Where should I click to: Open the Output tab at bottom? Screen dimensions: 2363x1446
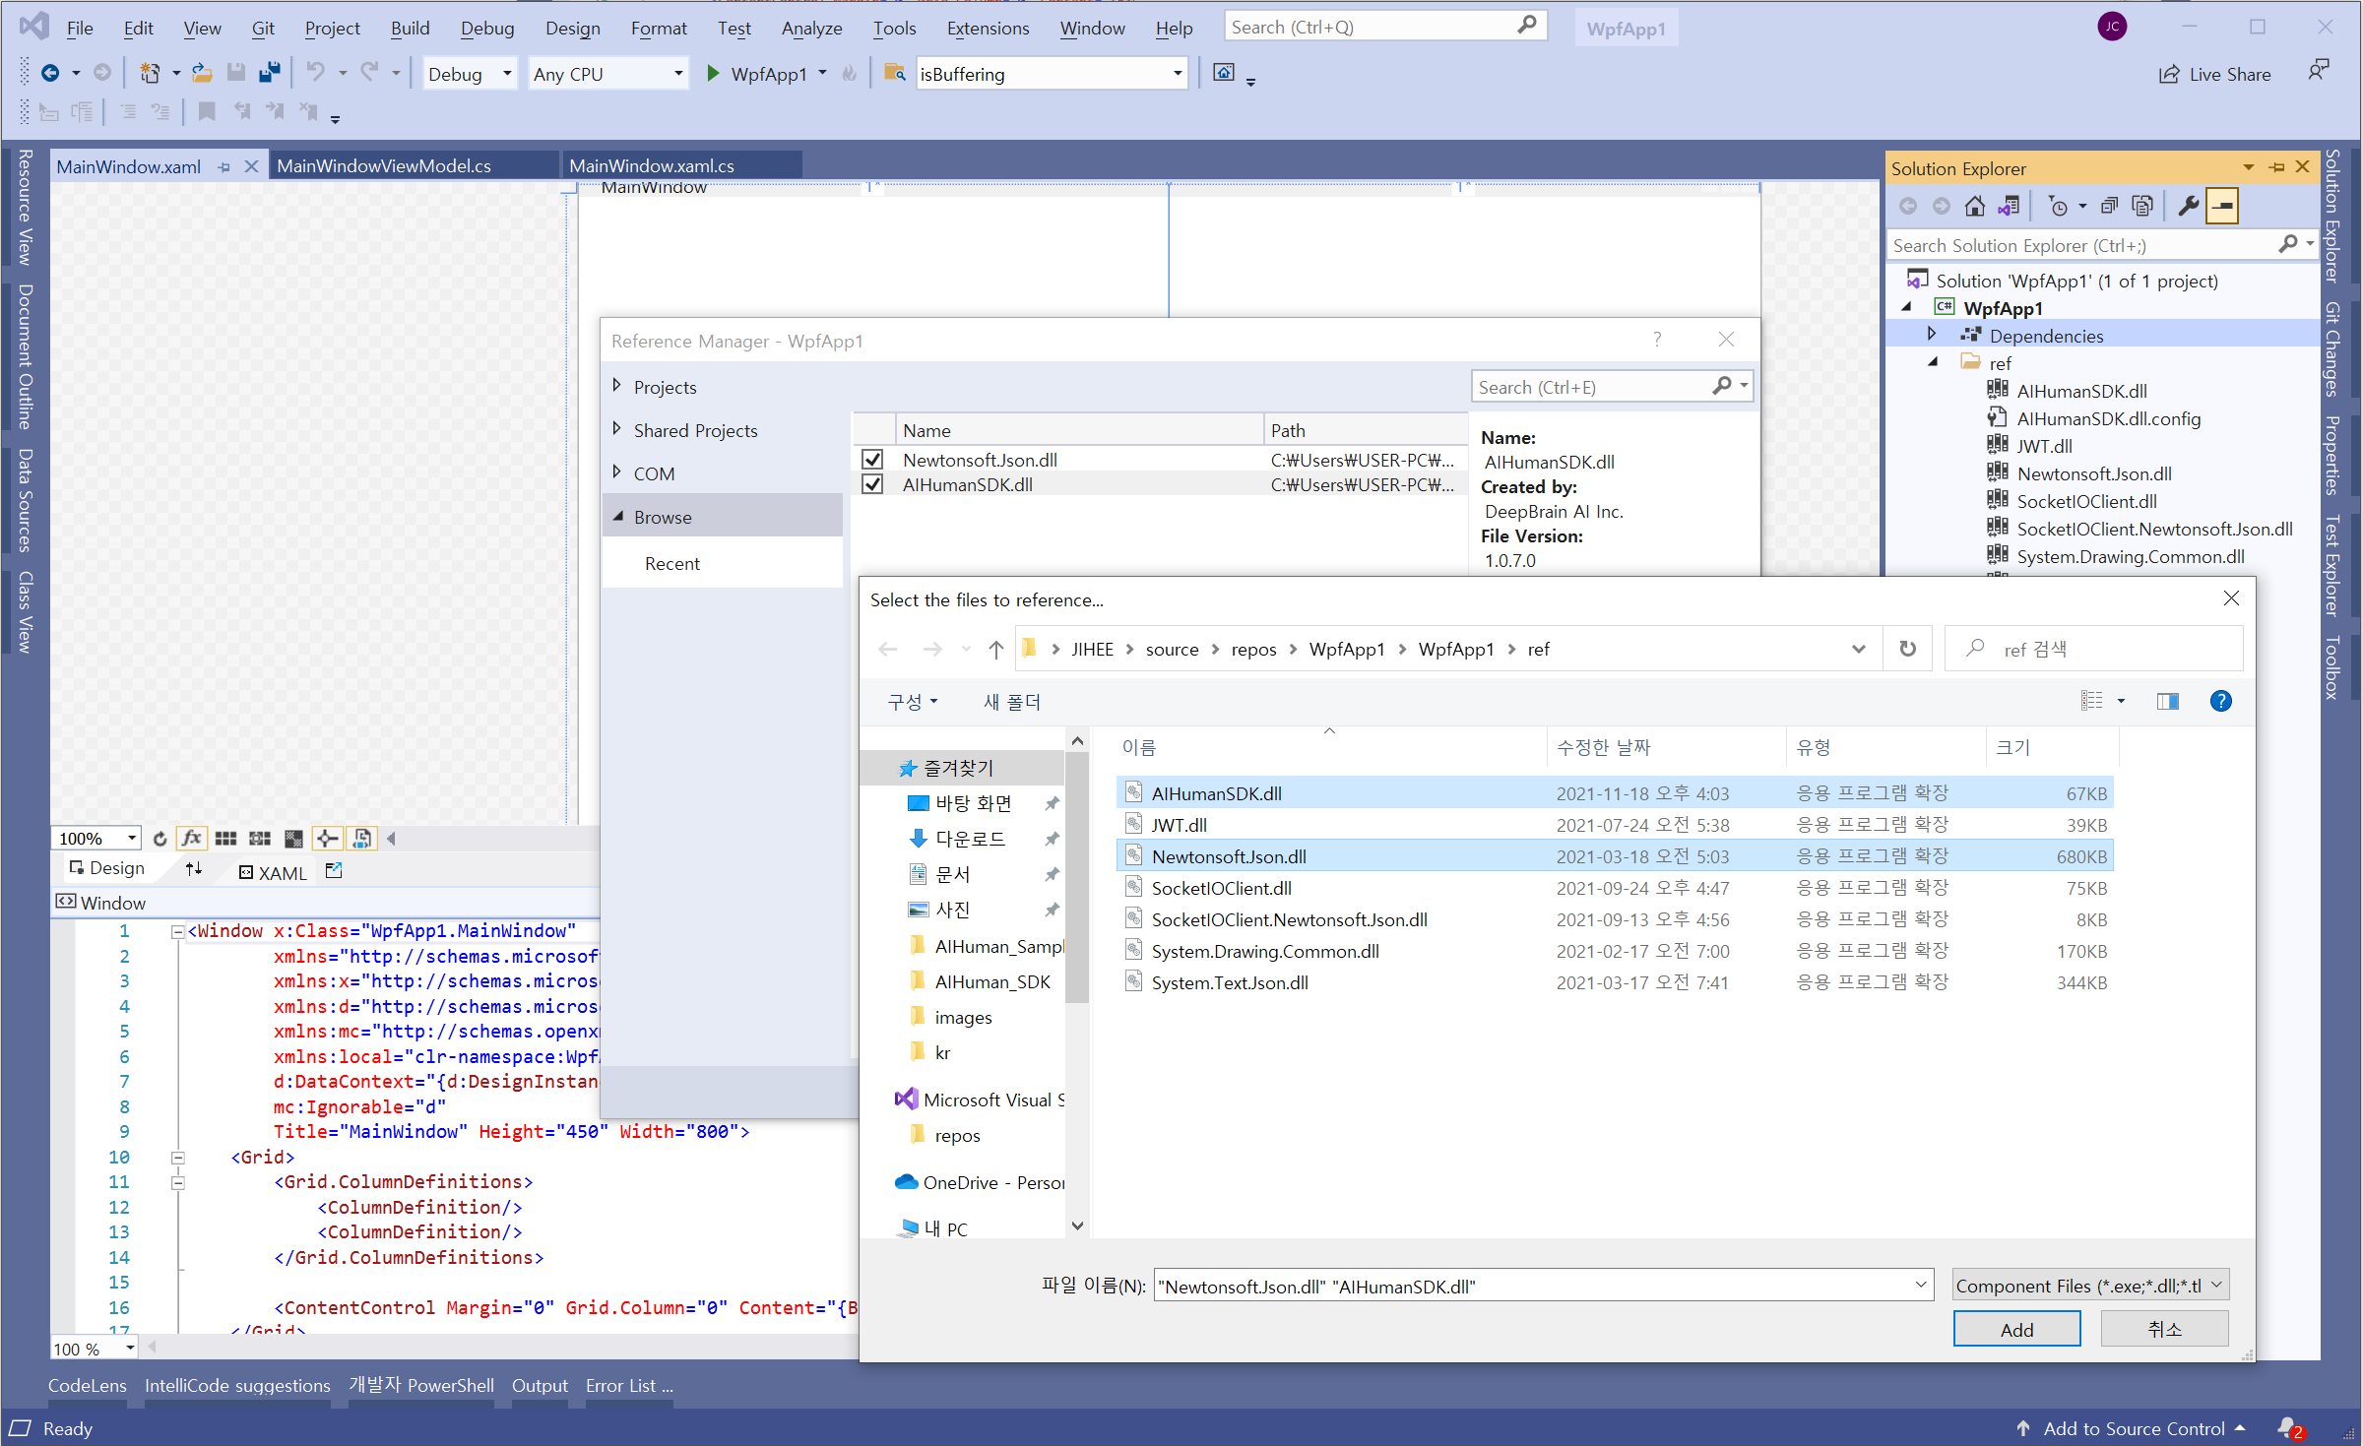(540, 1385)
